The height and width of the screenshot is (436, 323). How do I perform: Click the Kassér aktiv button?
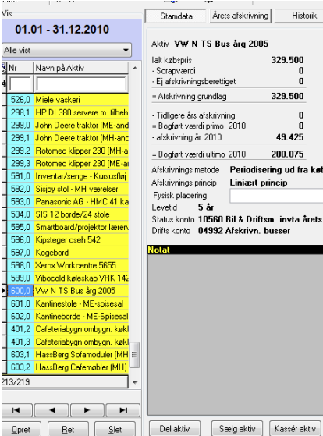(295, 428)
